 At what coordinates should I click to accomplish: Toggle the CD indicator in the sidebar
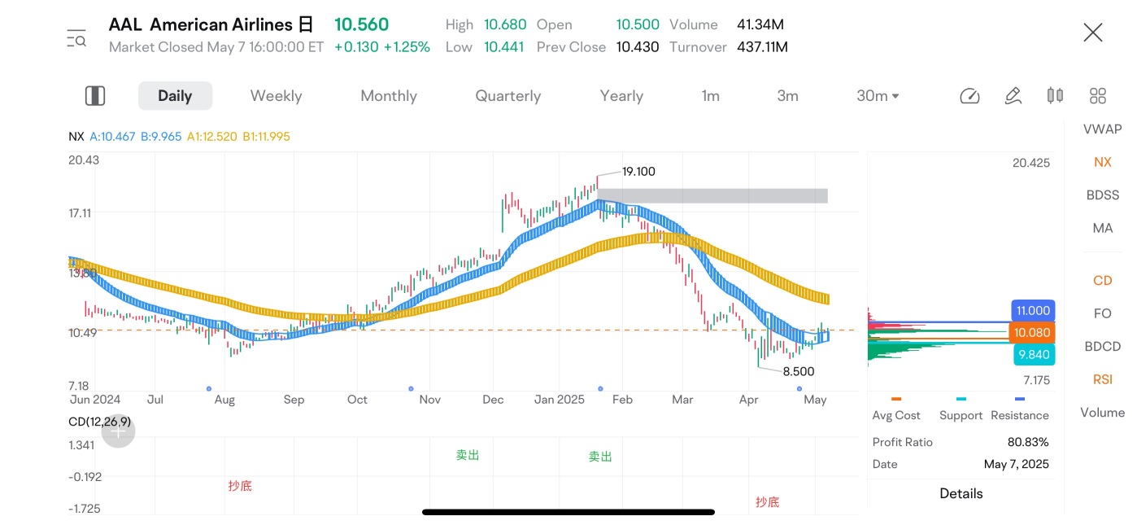pyautogui.click(x=1103, y=281)
